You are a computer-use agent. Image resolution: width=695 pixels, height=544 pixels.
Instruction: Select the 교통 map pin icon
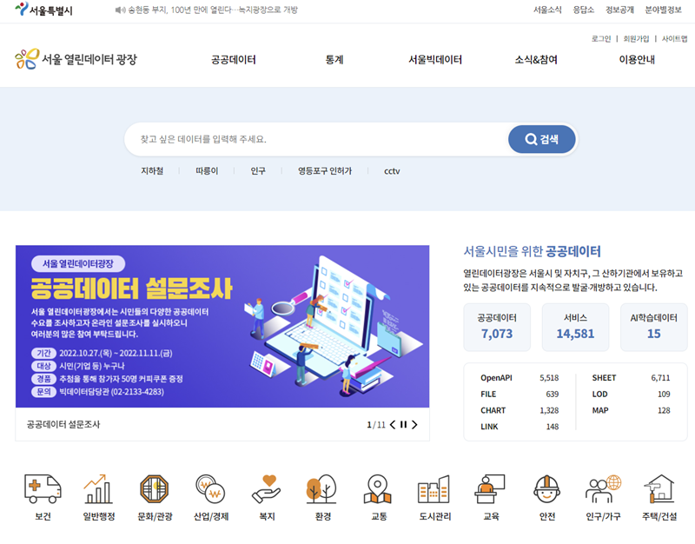point(378,489)
